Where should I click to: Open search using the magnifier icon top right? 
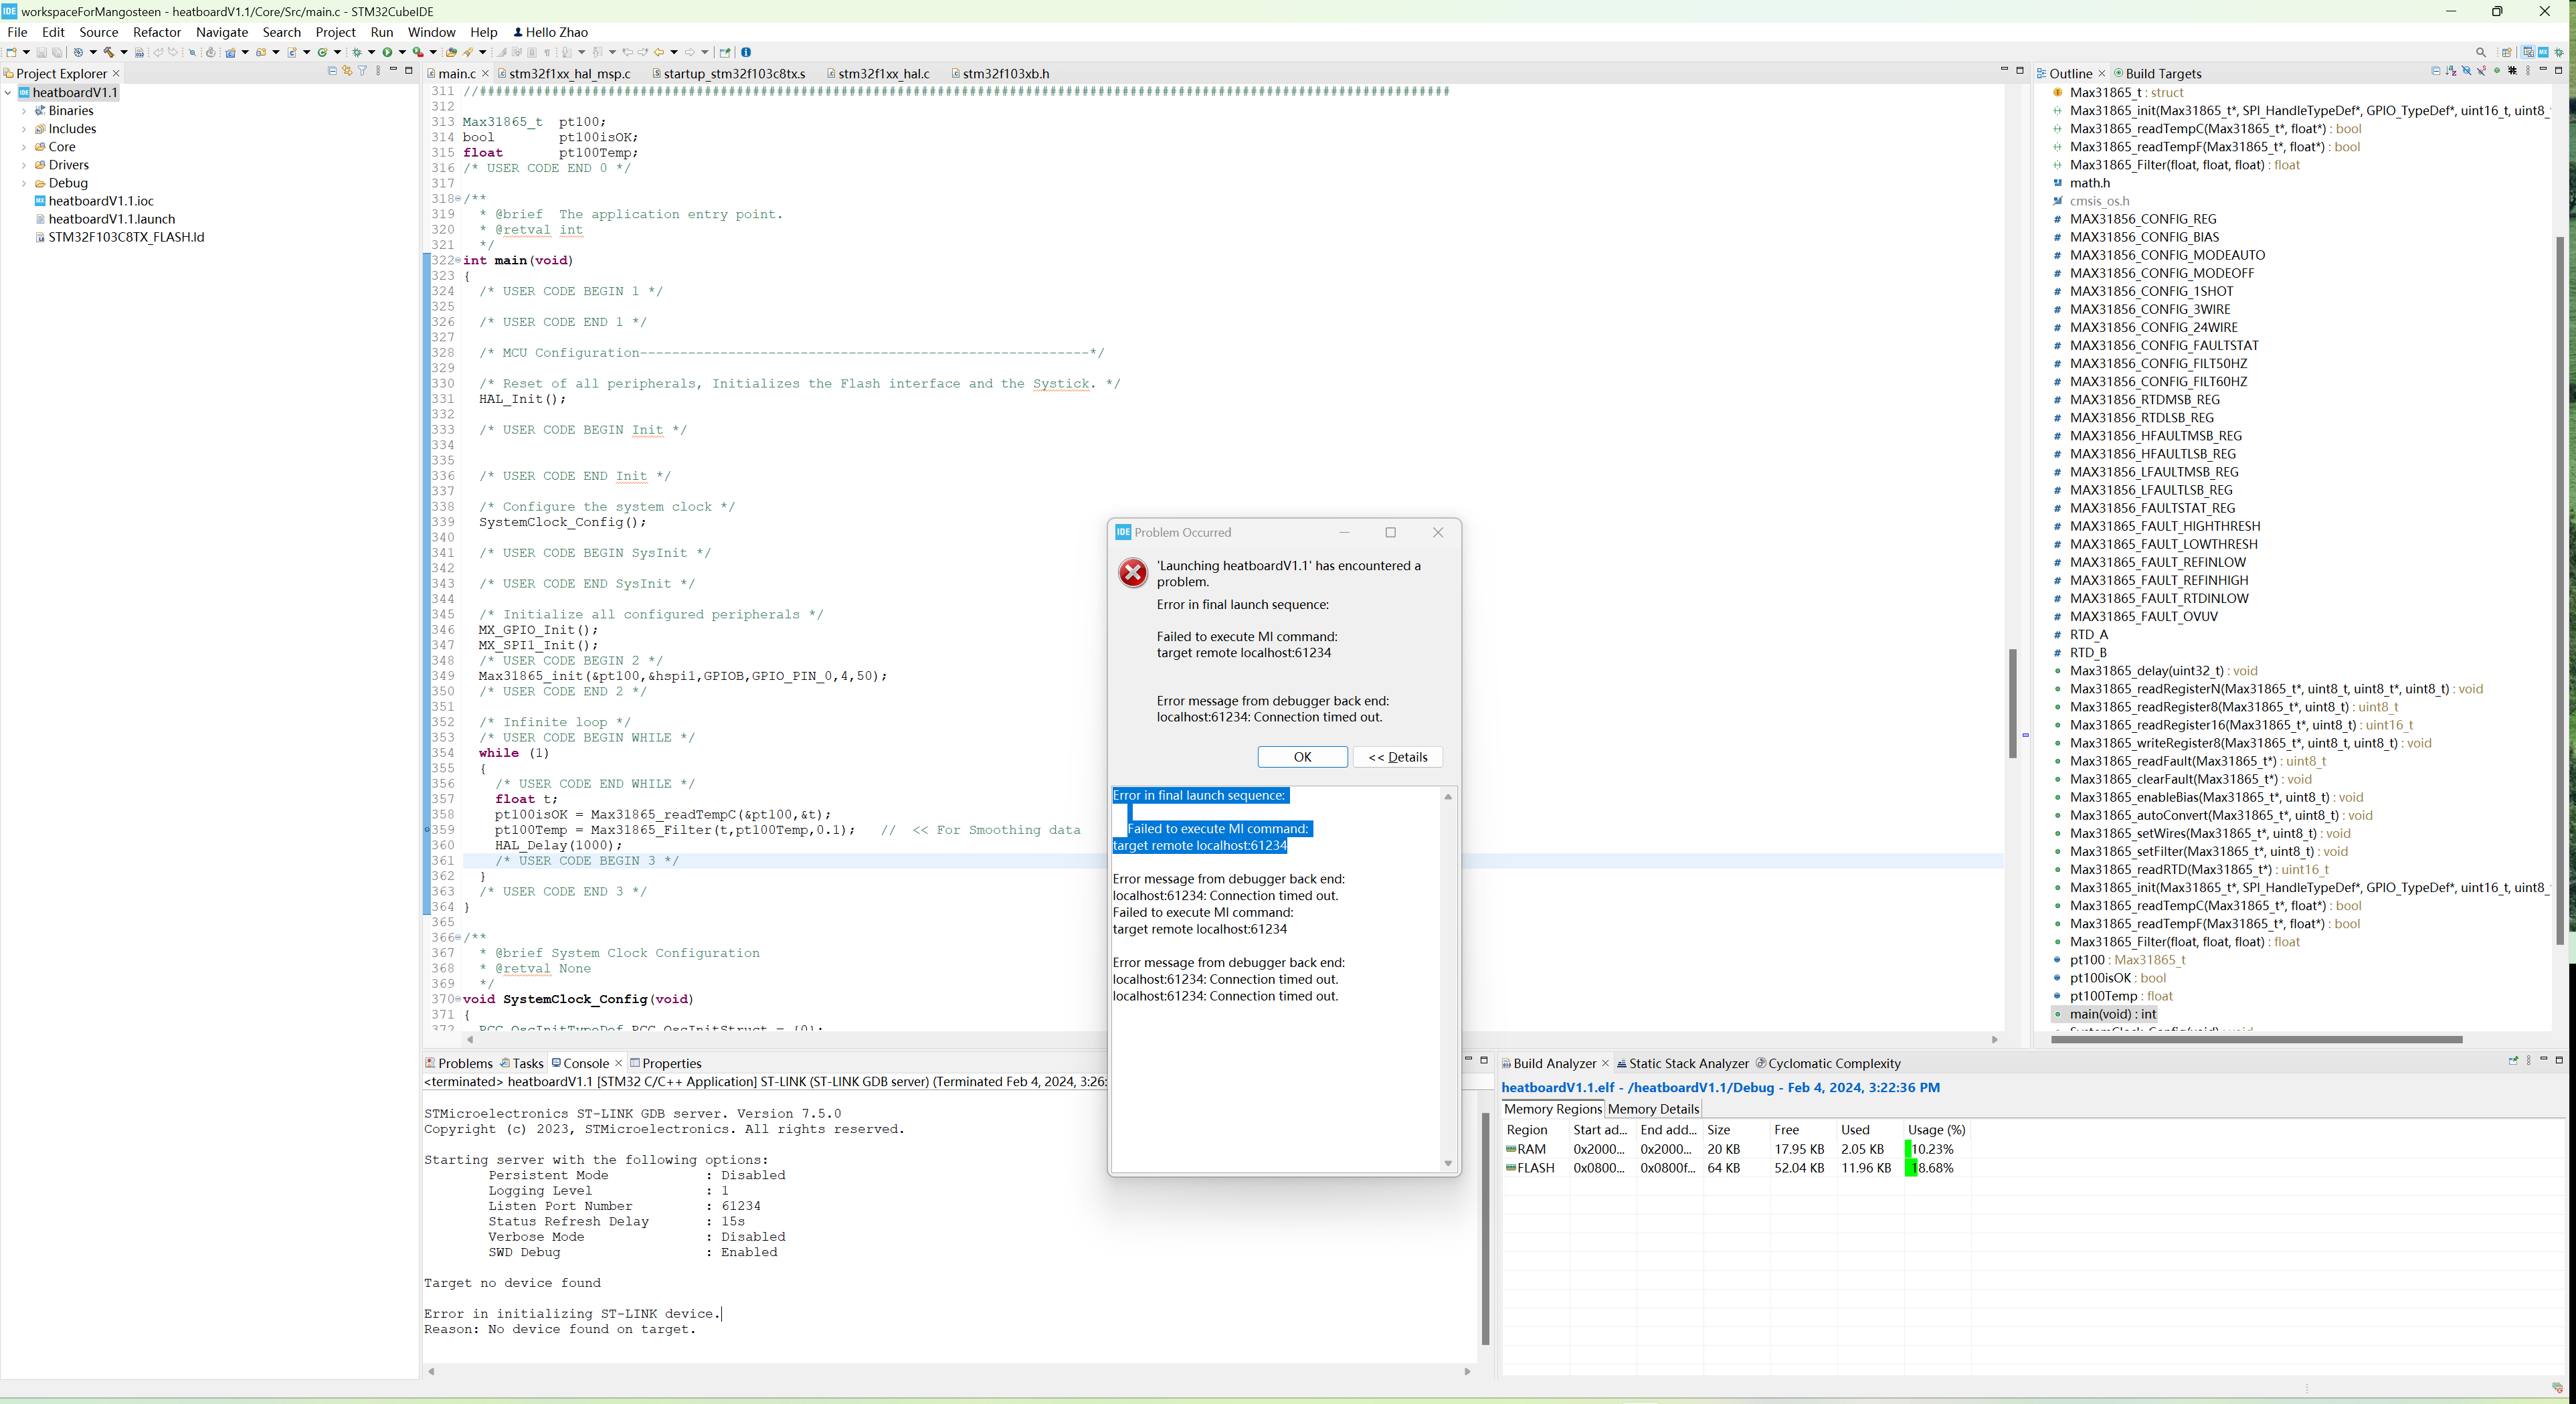coord(2481,52)
